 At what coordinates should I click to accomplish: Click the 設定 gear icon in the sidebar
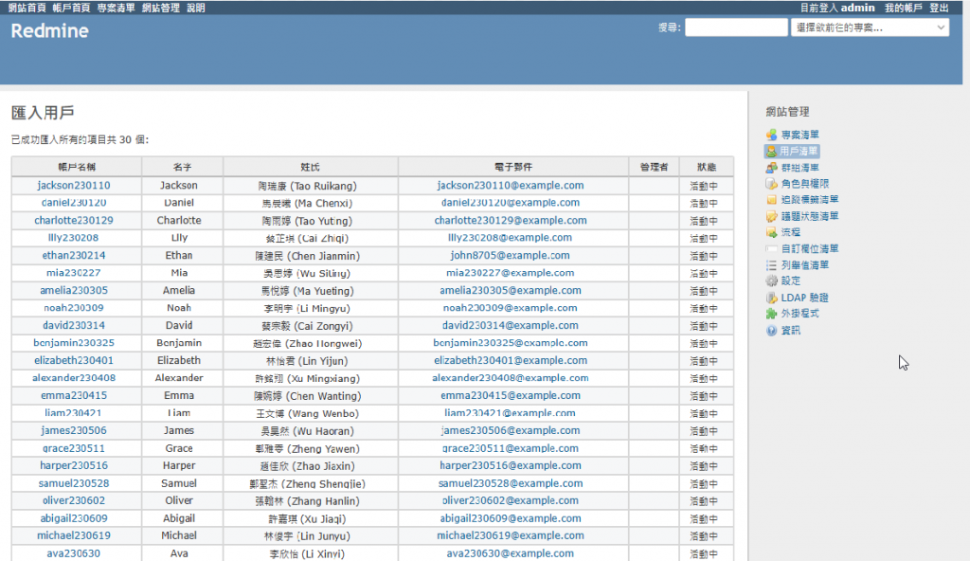click(x=771, y=281)
